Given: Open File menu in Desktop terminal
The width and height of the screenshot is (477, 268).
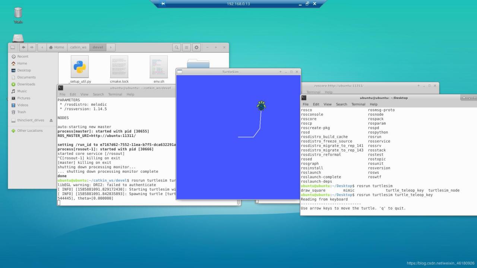Looking at the screenshot, I should (306, 104).
